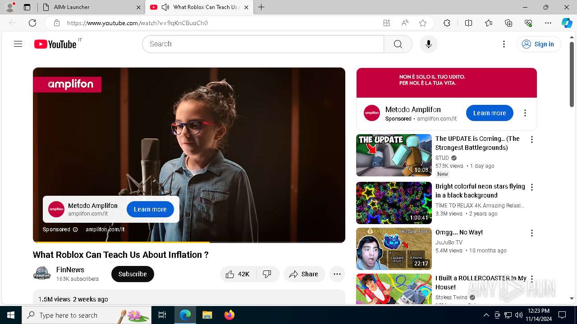Click Learn more in sidebar Amplifon ad
The image size is (577, 324).
point(490,113)
